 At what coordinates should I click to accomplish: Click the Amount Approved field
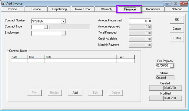tap(140, 27)
